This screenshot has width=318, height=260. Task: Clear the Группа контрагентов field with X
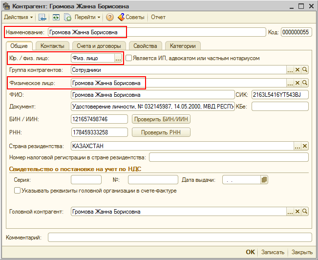[297, 70]
